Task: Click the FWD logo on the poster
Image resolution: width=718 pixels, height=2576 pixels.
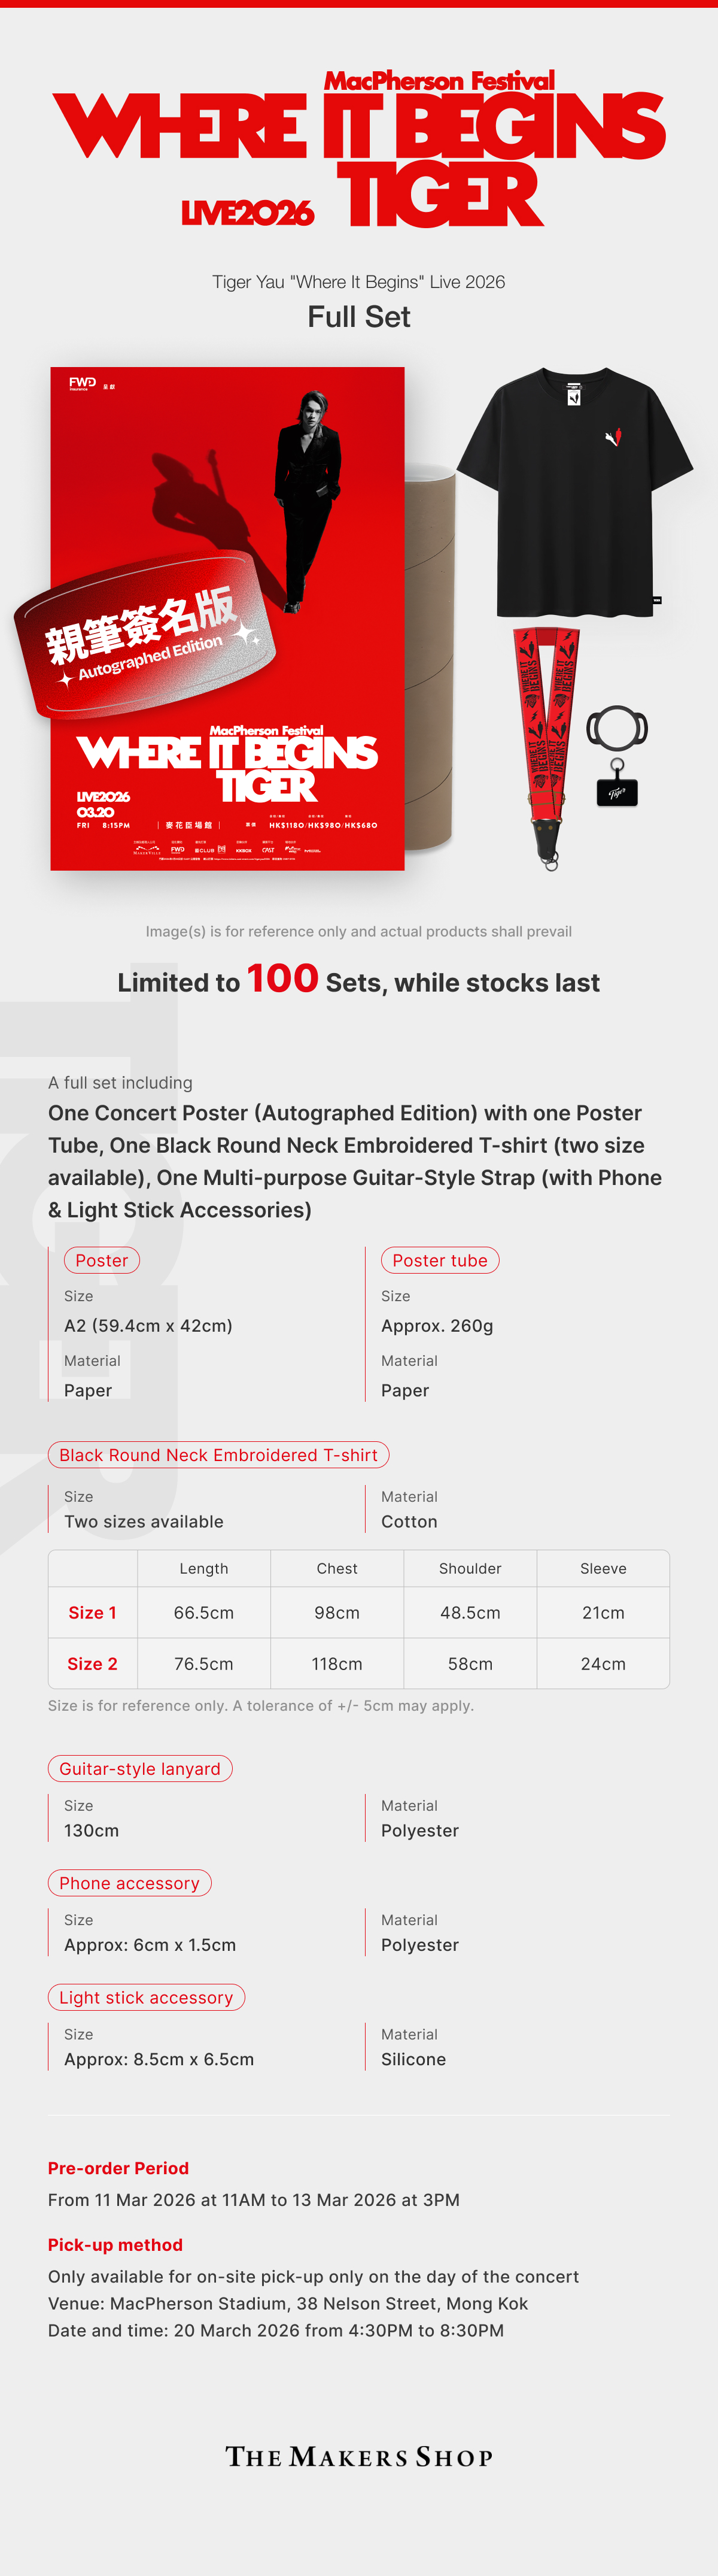Action: (x=82, y=383)
